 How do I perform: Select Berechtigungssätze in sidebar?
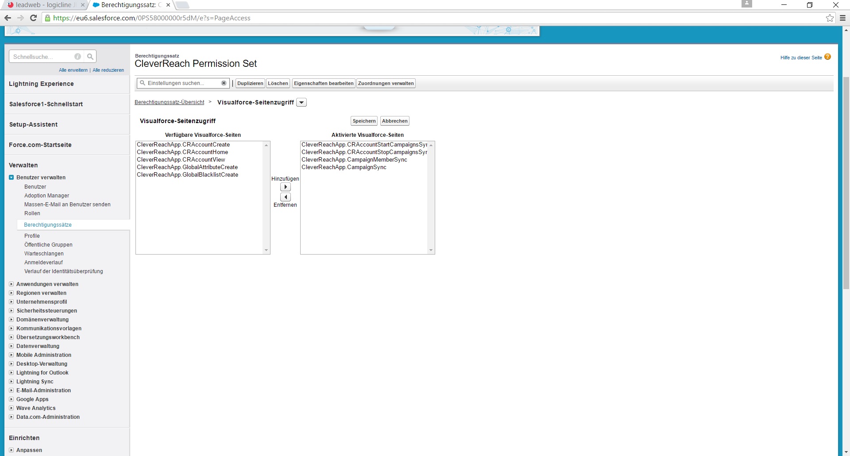(x=48, y=224)
